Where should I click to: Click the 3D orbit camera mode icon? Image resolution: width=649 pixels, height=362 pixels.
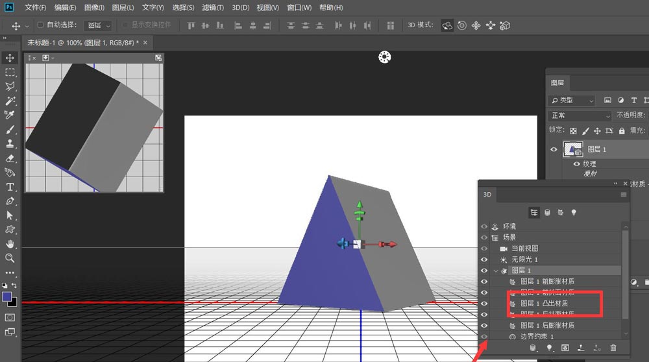point(447,26)
